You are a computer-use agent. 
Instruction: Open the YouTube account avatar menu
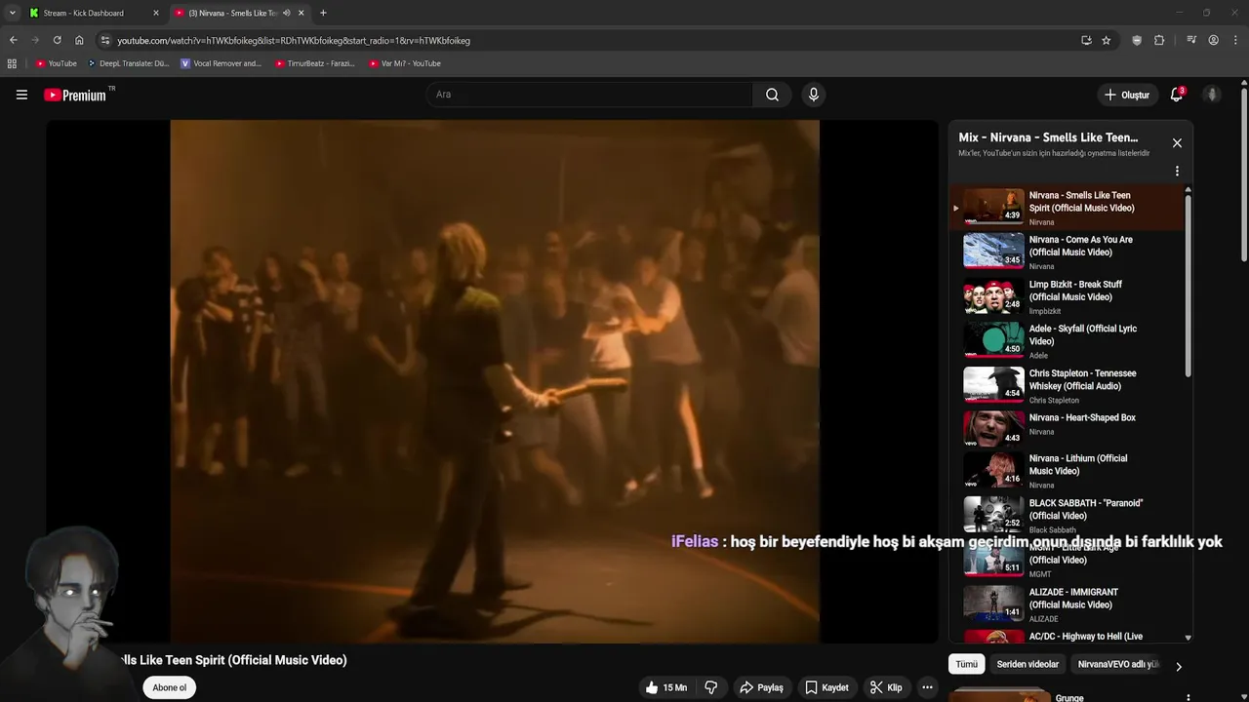[1212, 95]
